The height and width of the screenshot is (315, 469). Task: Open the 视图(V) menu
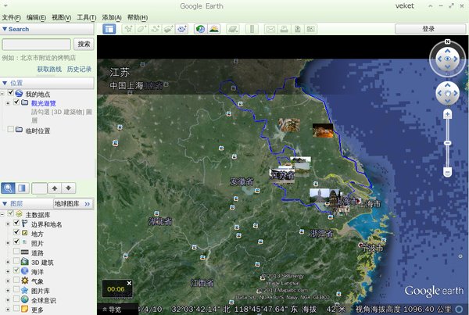click(x=62, y=17)
